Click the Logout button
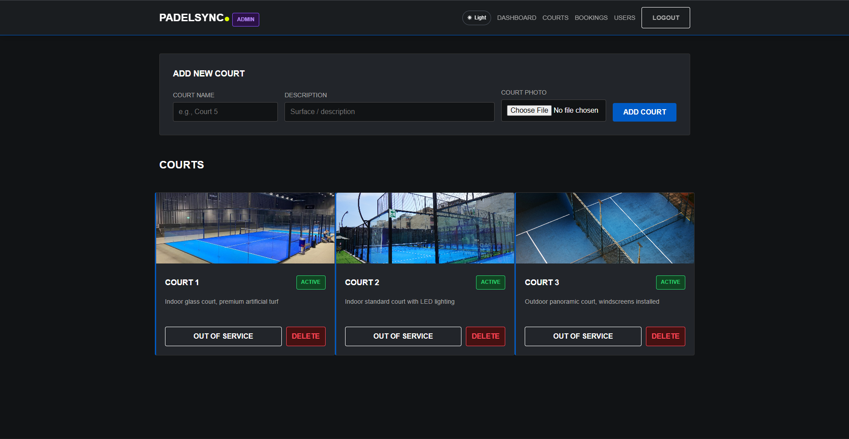 [x=665, y=18]
